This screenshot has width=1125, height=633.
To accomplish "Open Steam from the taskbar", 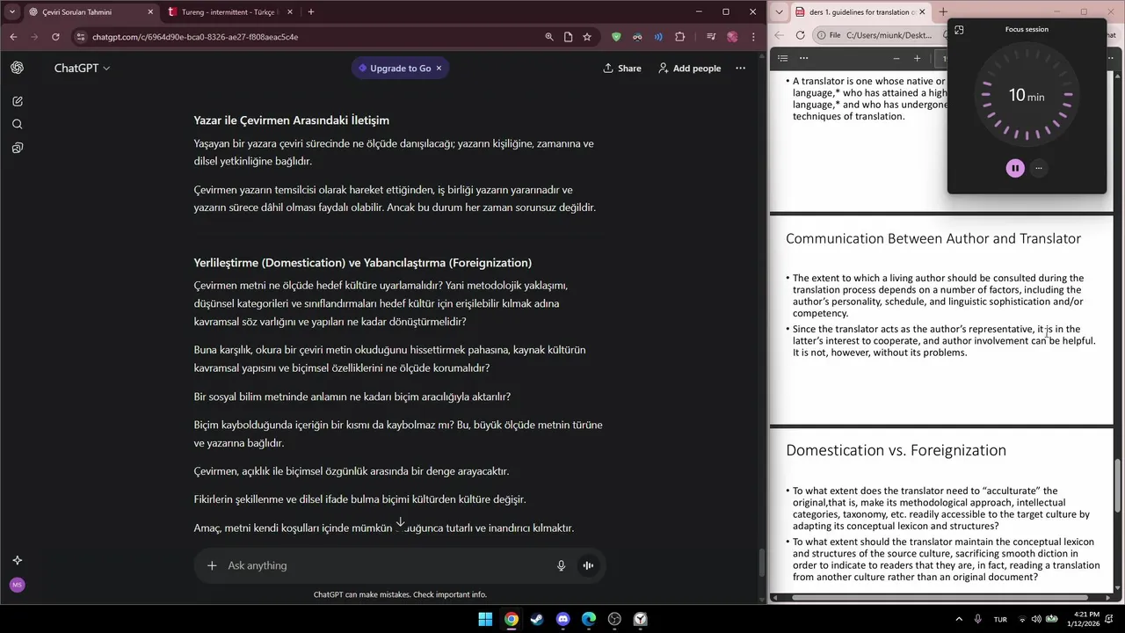I will point(537,619).
